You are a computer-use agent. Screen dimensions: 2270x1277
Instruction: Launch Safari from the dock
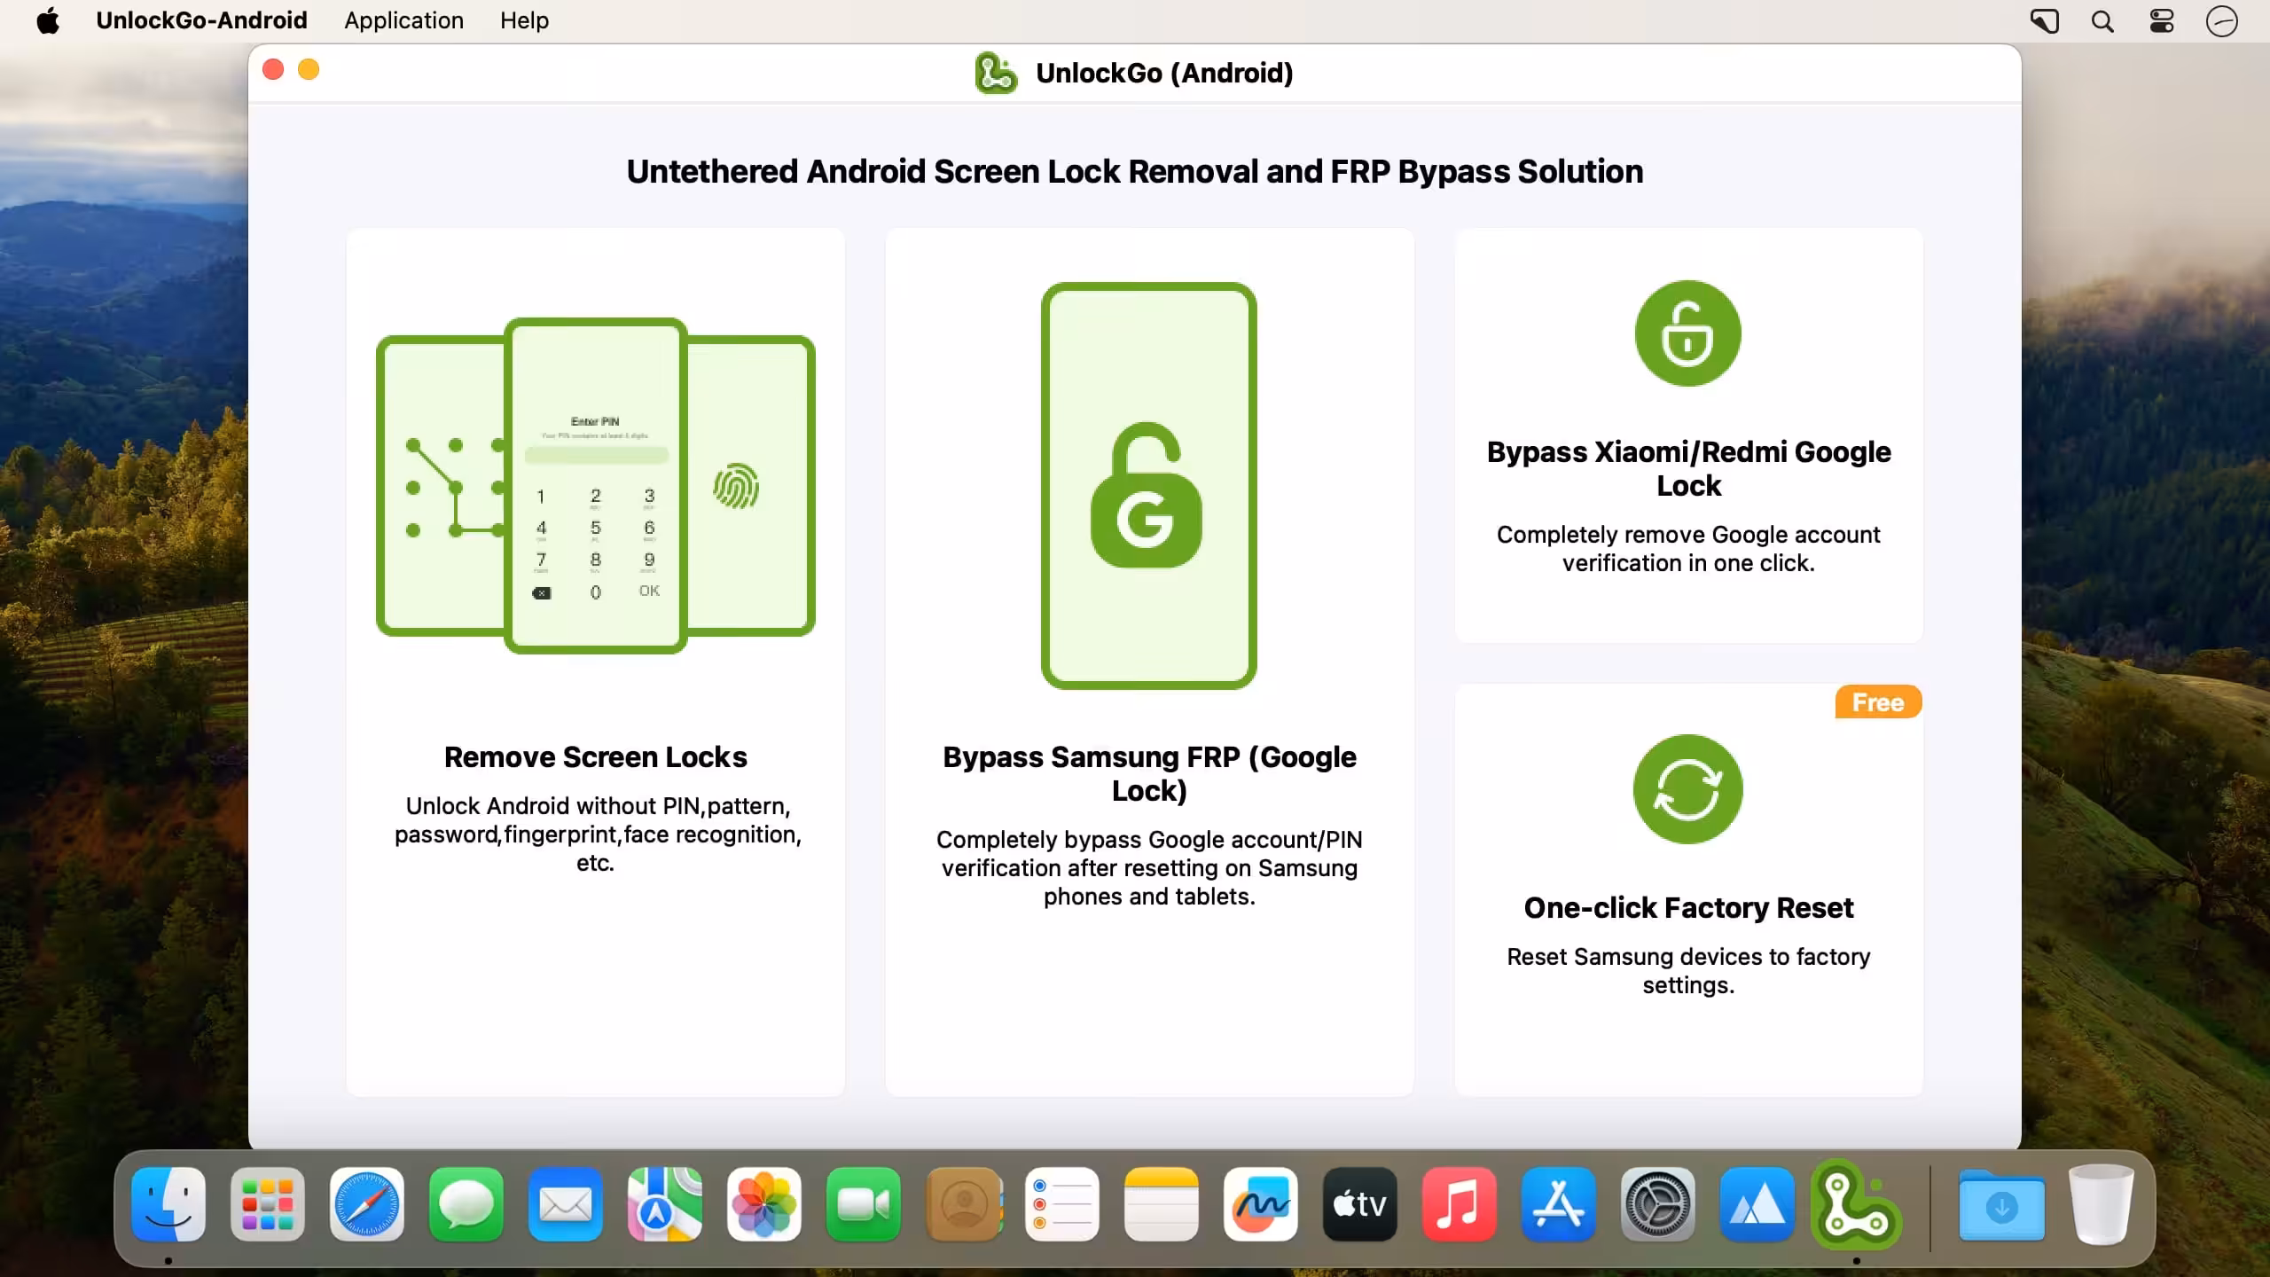(367, 1204)
